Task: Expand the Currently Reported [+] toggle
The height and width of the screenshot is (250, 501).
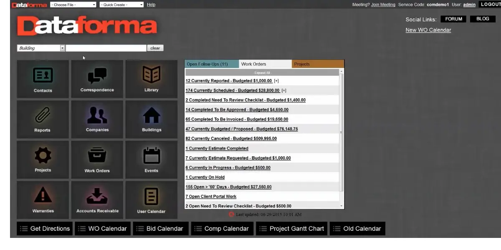Action: pyautogui.click(x=276, y=81)
